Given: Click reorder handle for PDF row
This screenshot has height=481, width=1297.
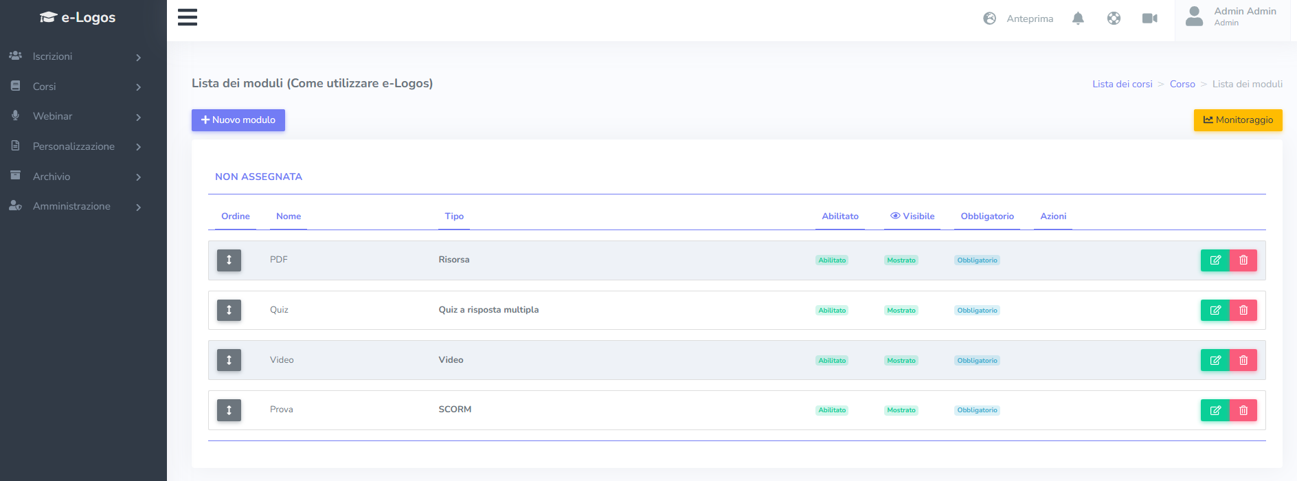Looking at the screenshot, I should click(229, 260).
